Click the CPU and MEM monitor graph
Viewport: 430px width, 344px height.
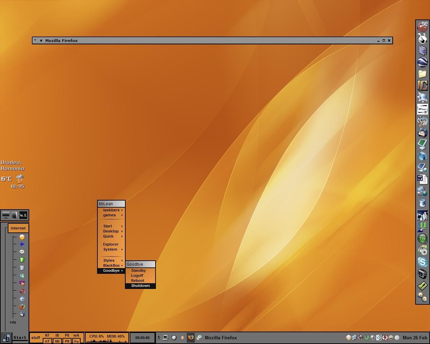(107, 338)
